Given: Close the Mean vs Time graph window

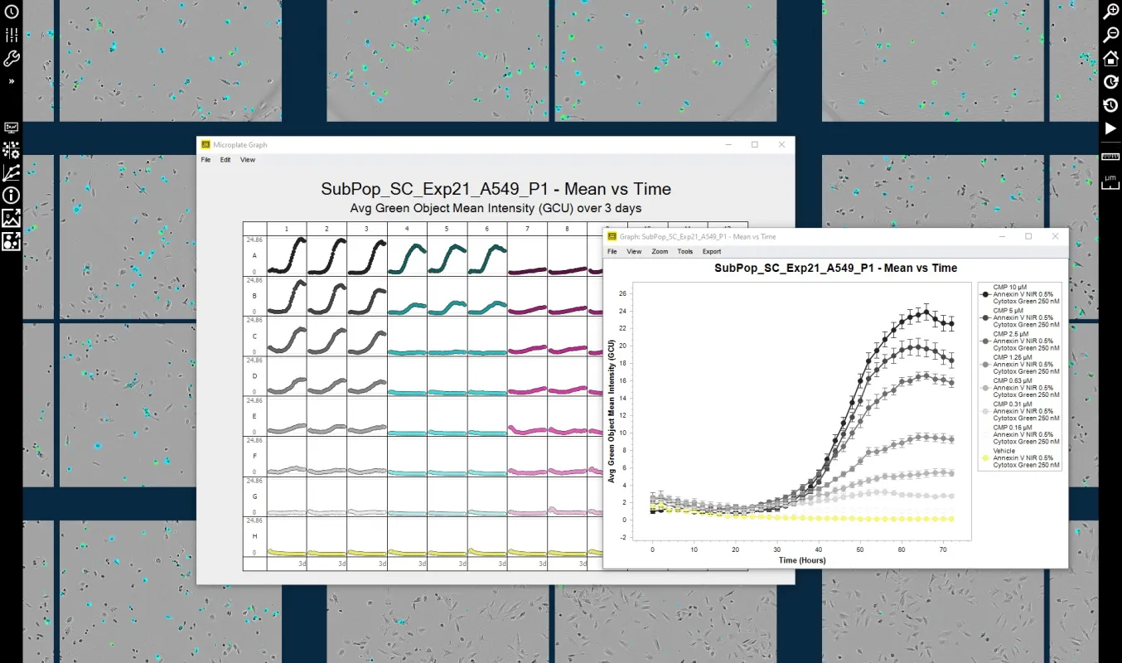Looking at the screenshot, I should pos(1055,236).
